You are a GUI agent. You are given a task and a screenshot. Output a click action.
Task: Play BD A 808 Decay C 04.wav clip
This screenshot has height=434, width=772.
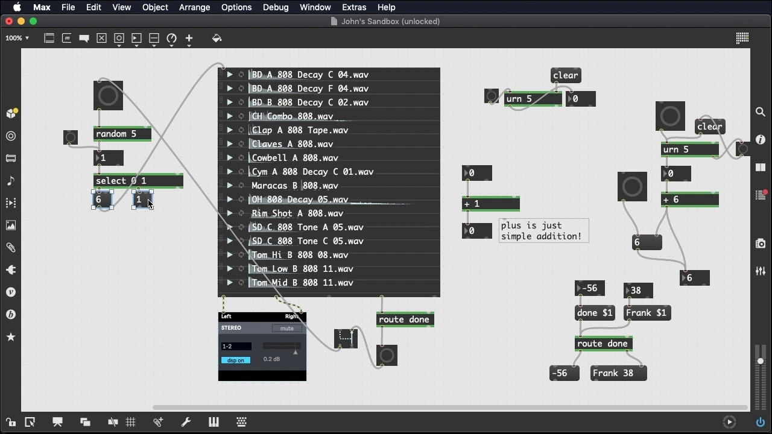(x=230, y=75)
